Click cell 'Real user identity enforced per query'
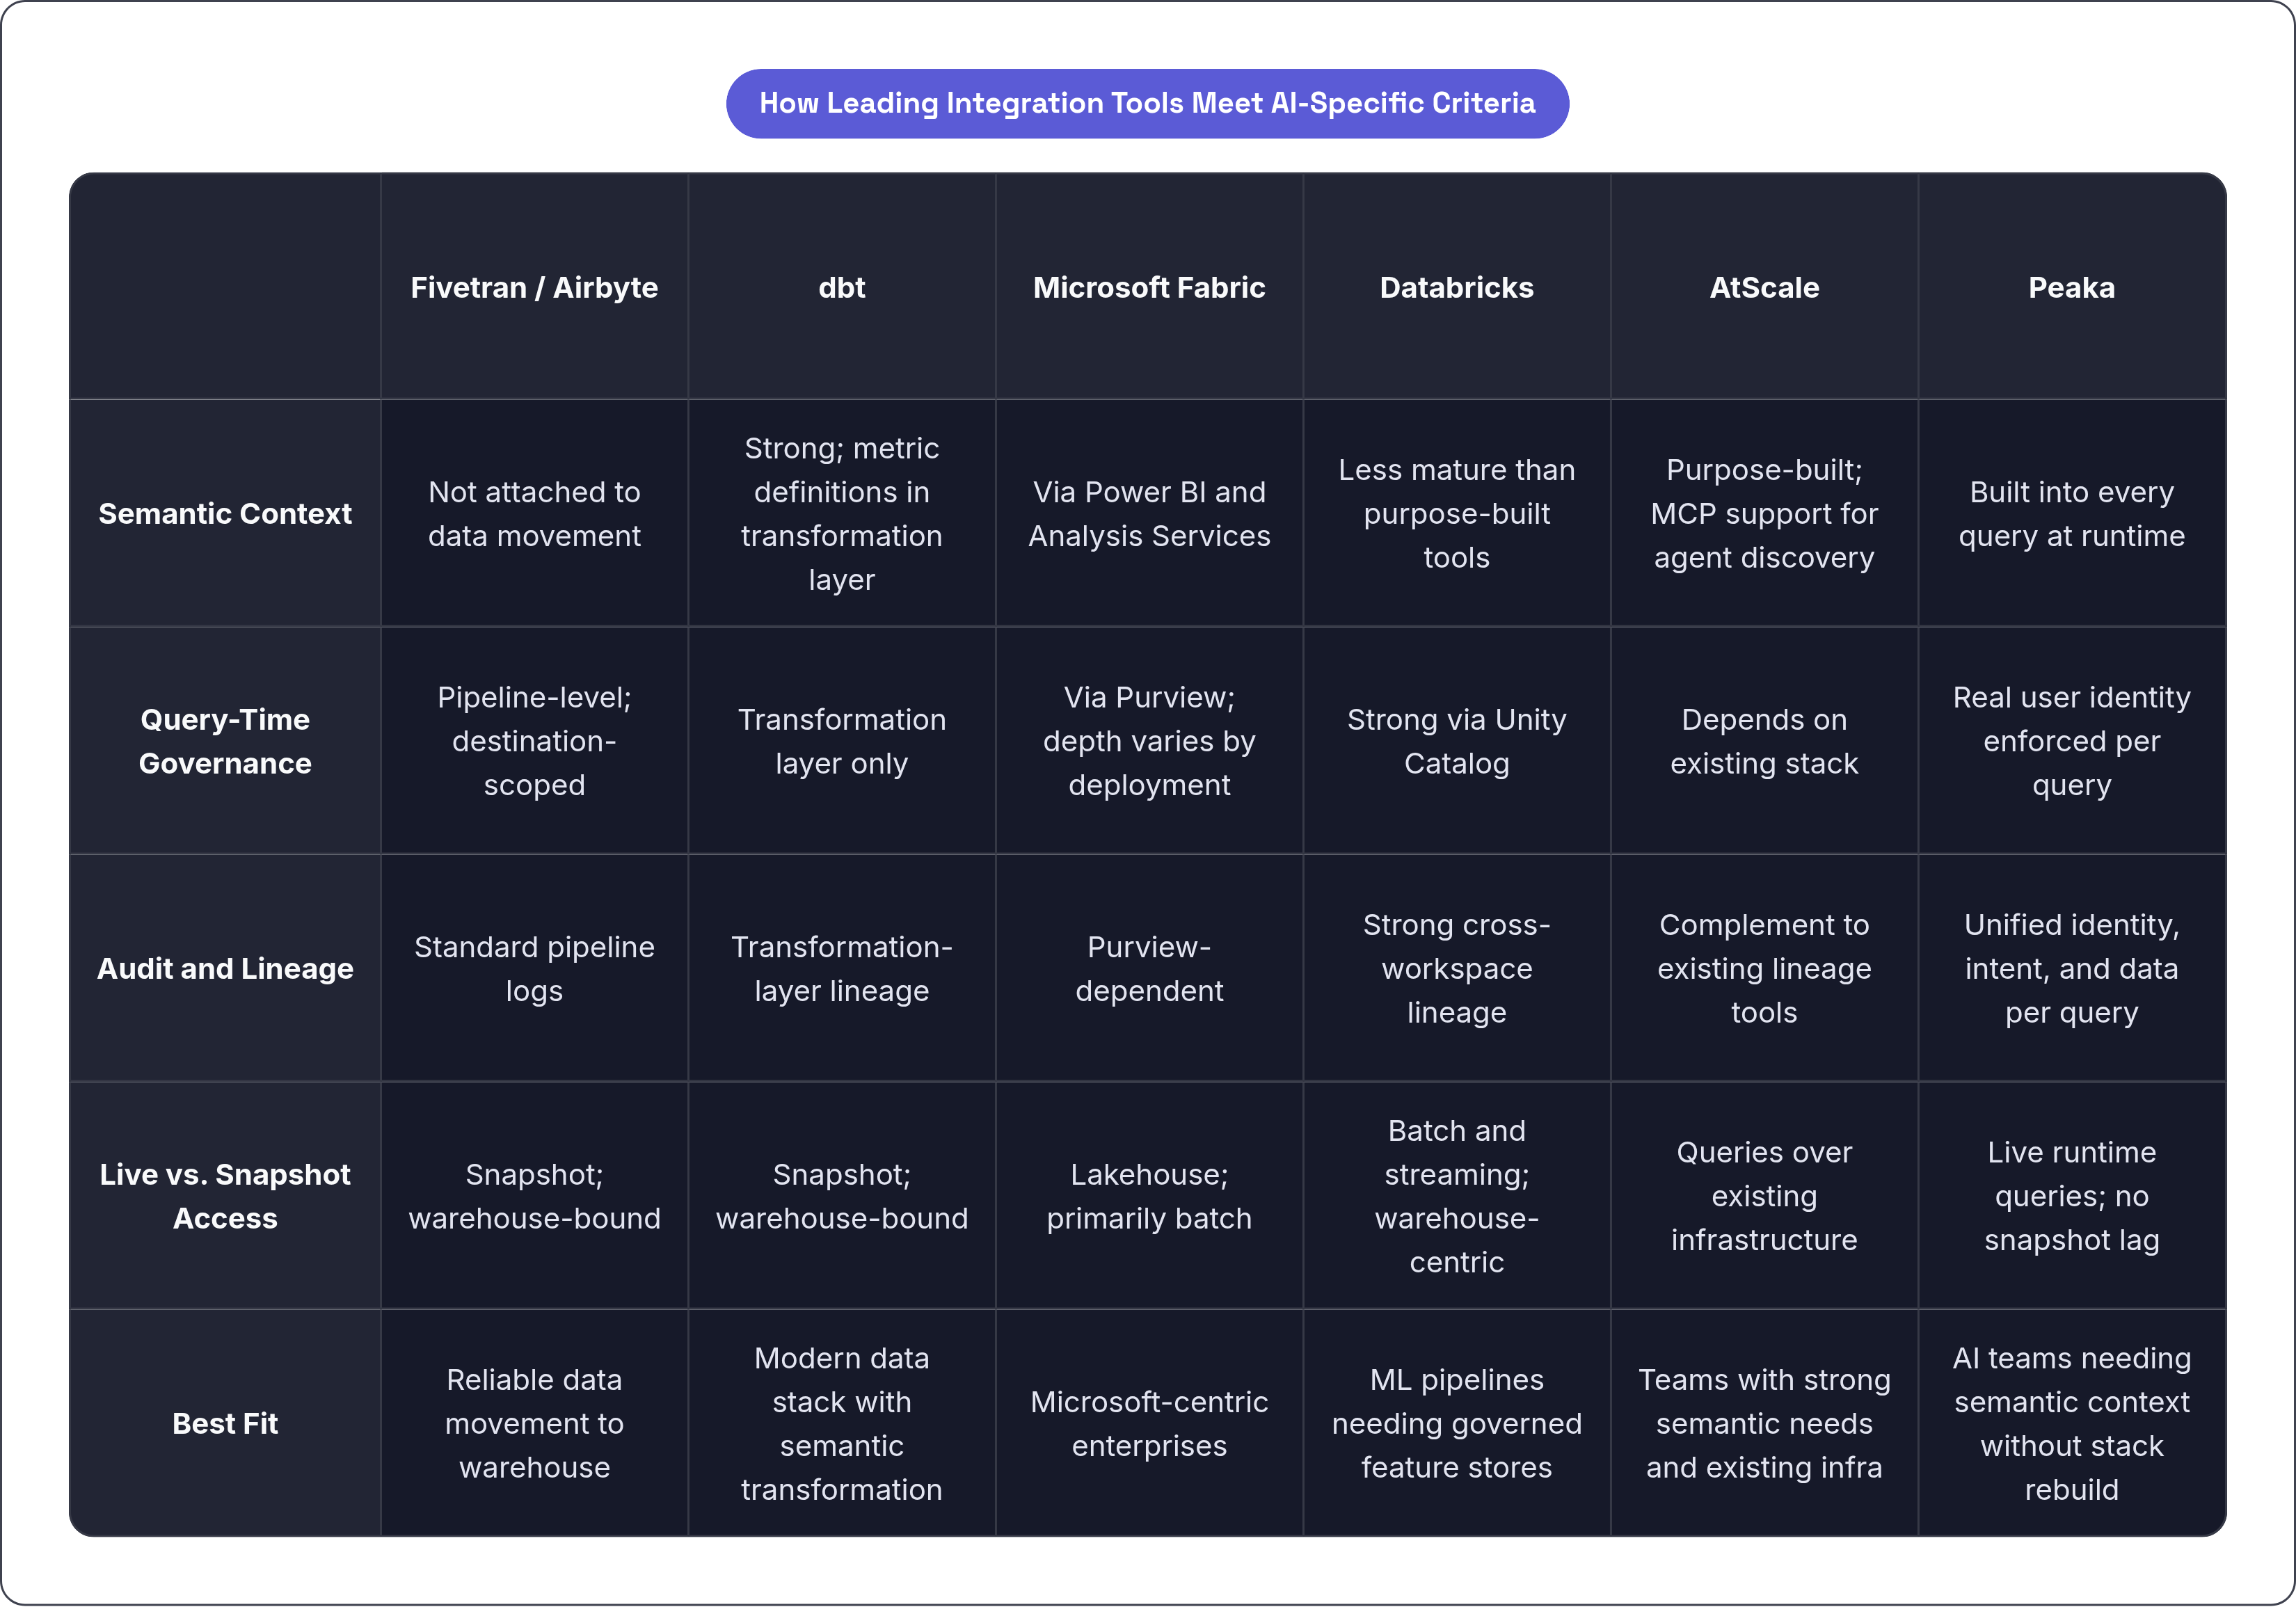Image resolution: width=2296 pixels, height=1607 pixels. [2072, 741]
